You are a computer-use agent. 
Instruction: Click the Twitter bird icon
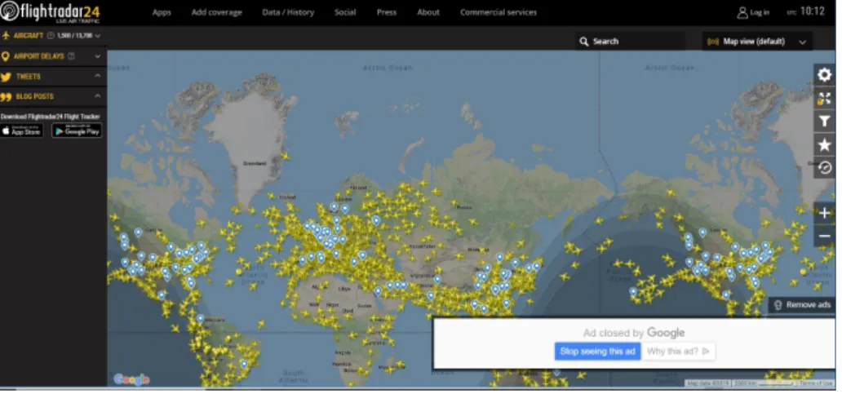(6, 77)
